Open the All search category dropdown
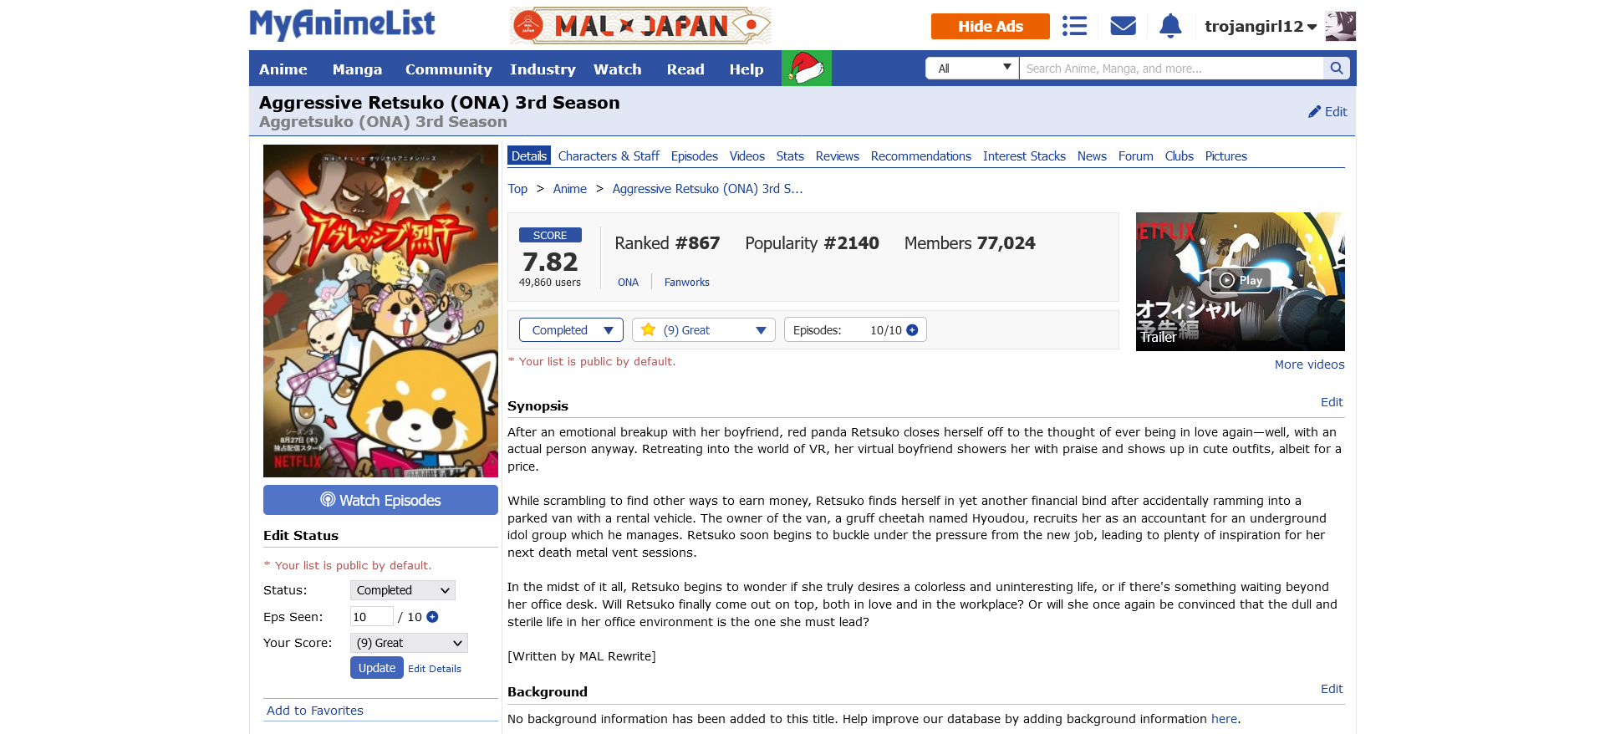 point(972,69)
